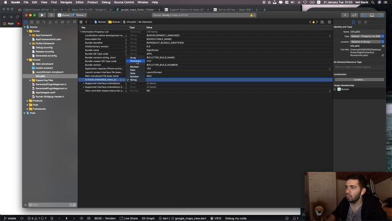Select the File inspector tab icon

[x=353, y=22]
